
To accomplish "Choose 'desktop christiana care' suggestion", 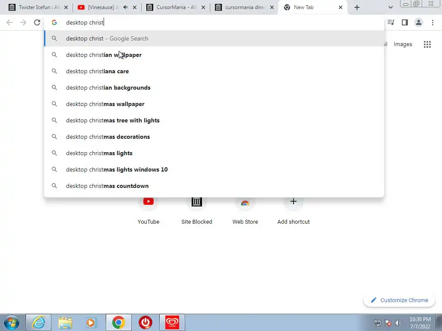I will click(214, 71).
